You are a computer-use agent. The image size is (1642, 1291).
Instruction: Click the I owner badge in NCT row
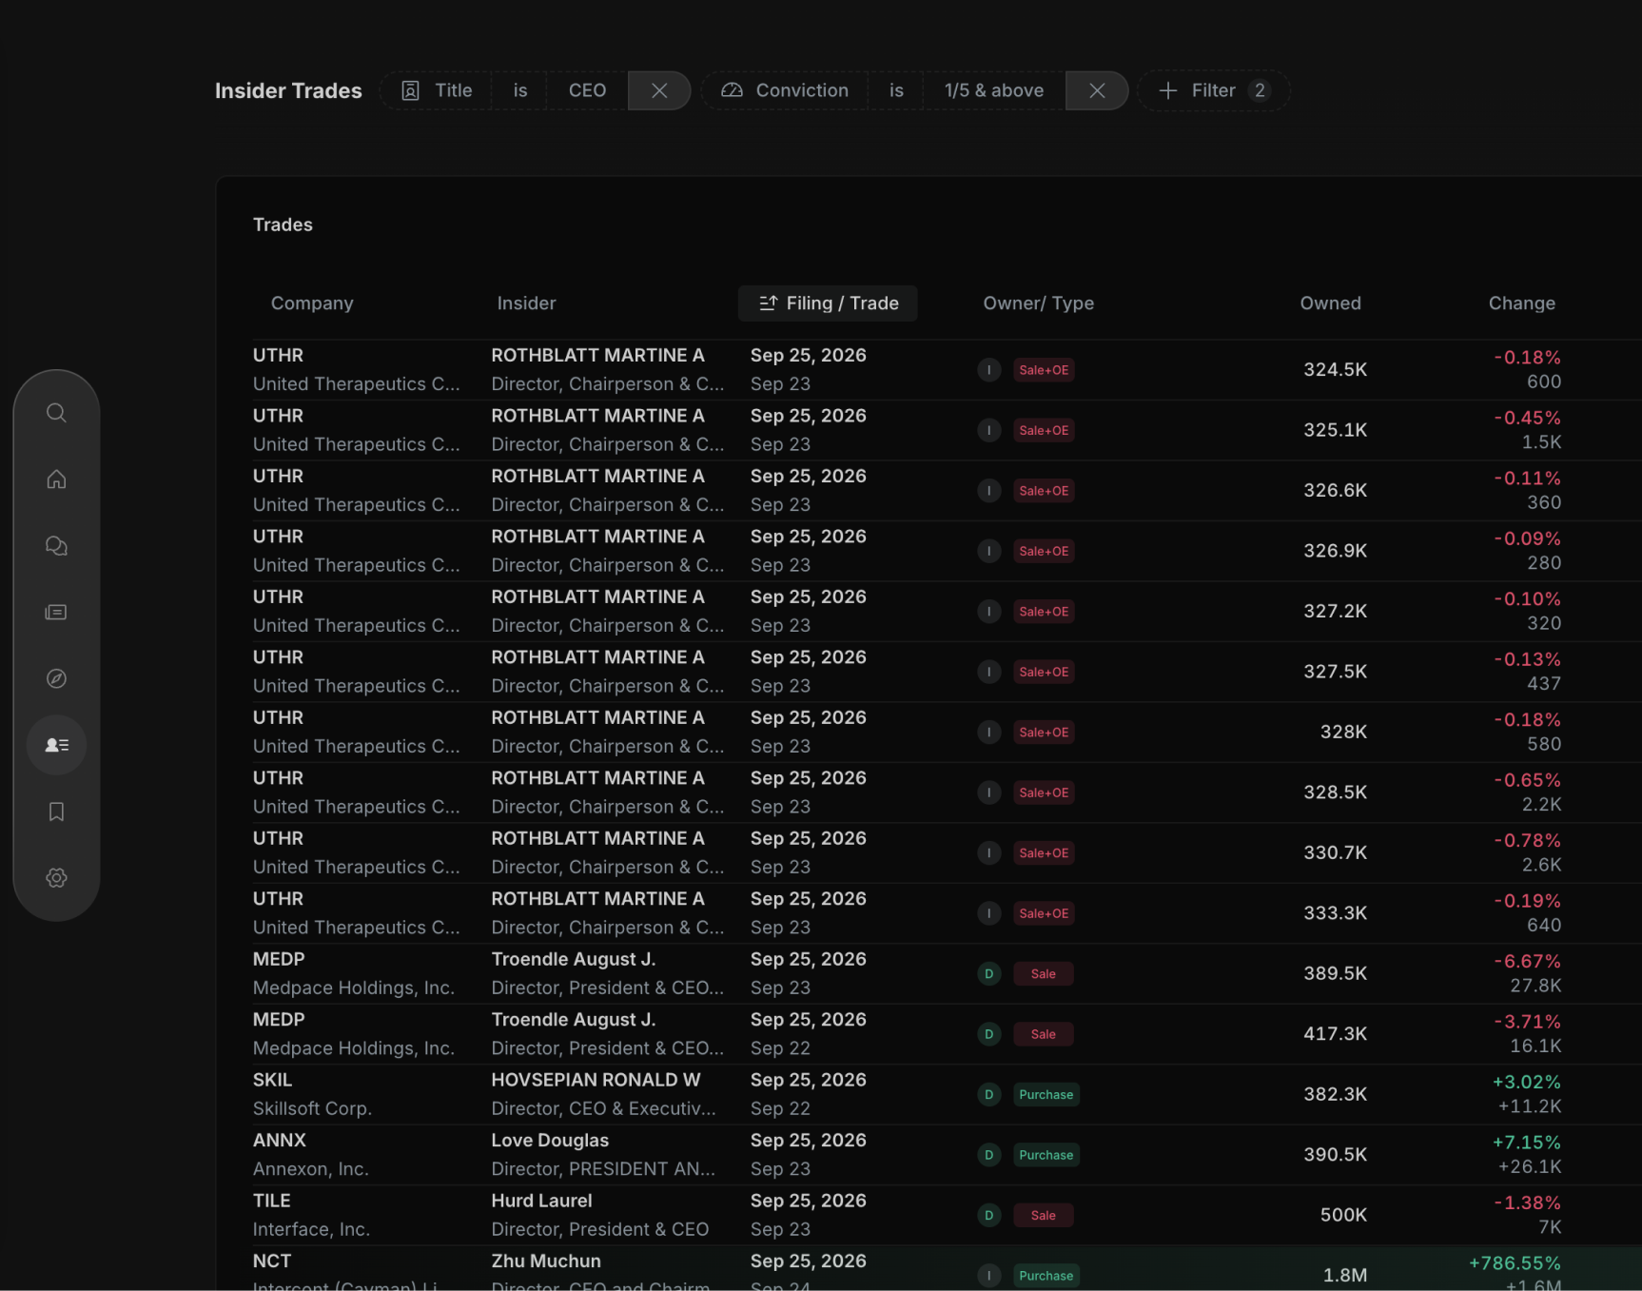pyautogui.click(x=988, y=1275)
